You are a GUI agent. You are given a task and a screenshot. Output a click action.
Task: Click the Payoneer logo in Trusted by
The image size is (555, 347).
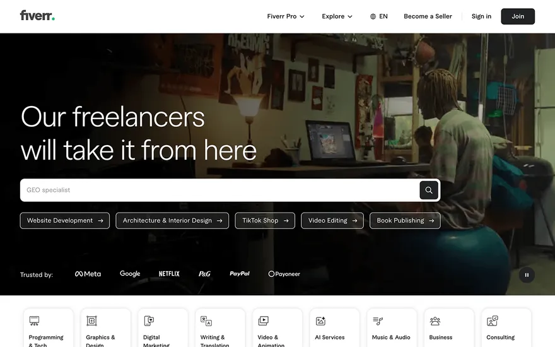coord(284,274)
